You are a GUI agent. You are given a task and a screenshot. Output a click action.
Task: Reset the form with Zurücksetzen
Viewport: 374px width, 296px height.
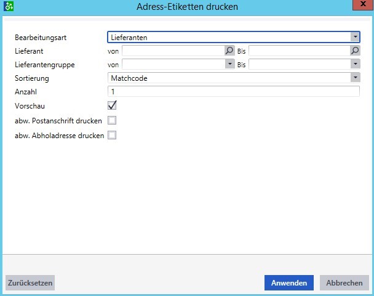(30, 283)
